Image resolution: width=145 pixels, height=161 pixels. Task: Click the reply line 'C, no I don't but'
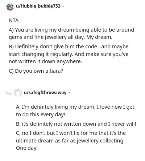click(x=71, y=133)
